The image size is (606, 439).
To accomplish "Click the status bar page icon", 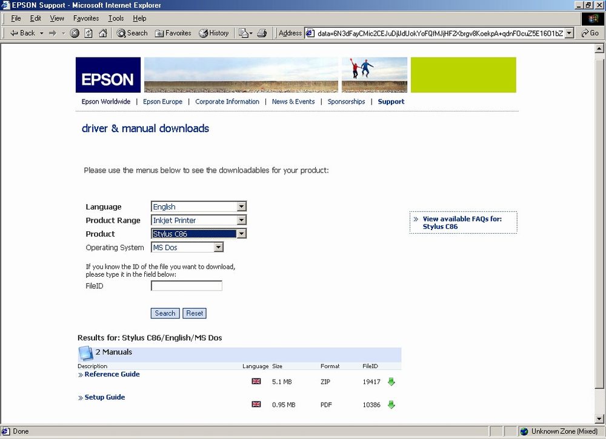I will [x=5, y=431].
